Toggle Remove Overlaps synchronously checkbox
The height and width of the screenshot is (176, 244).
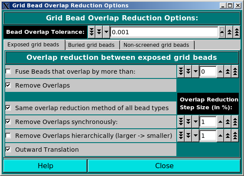(8, 121)
